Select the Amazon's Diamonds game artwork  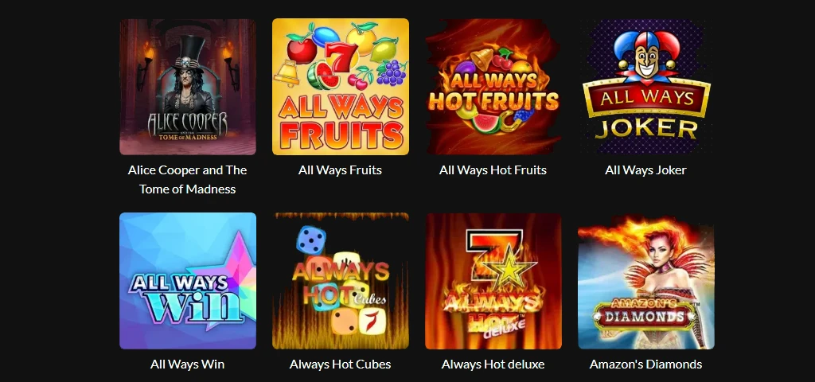(x=646, y=281)
